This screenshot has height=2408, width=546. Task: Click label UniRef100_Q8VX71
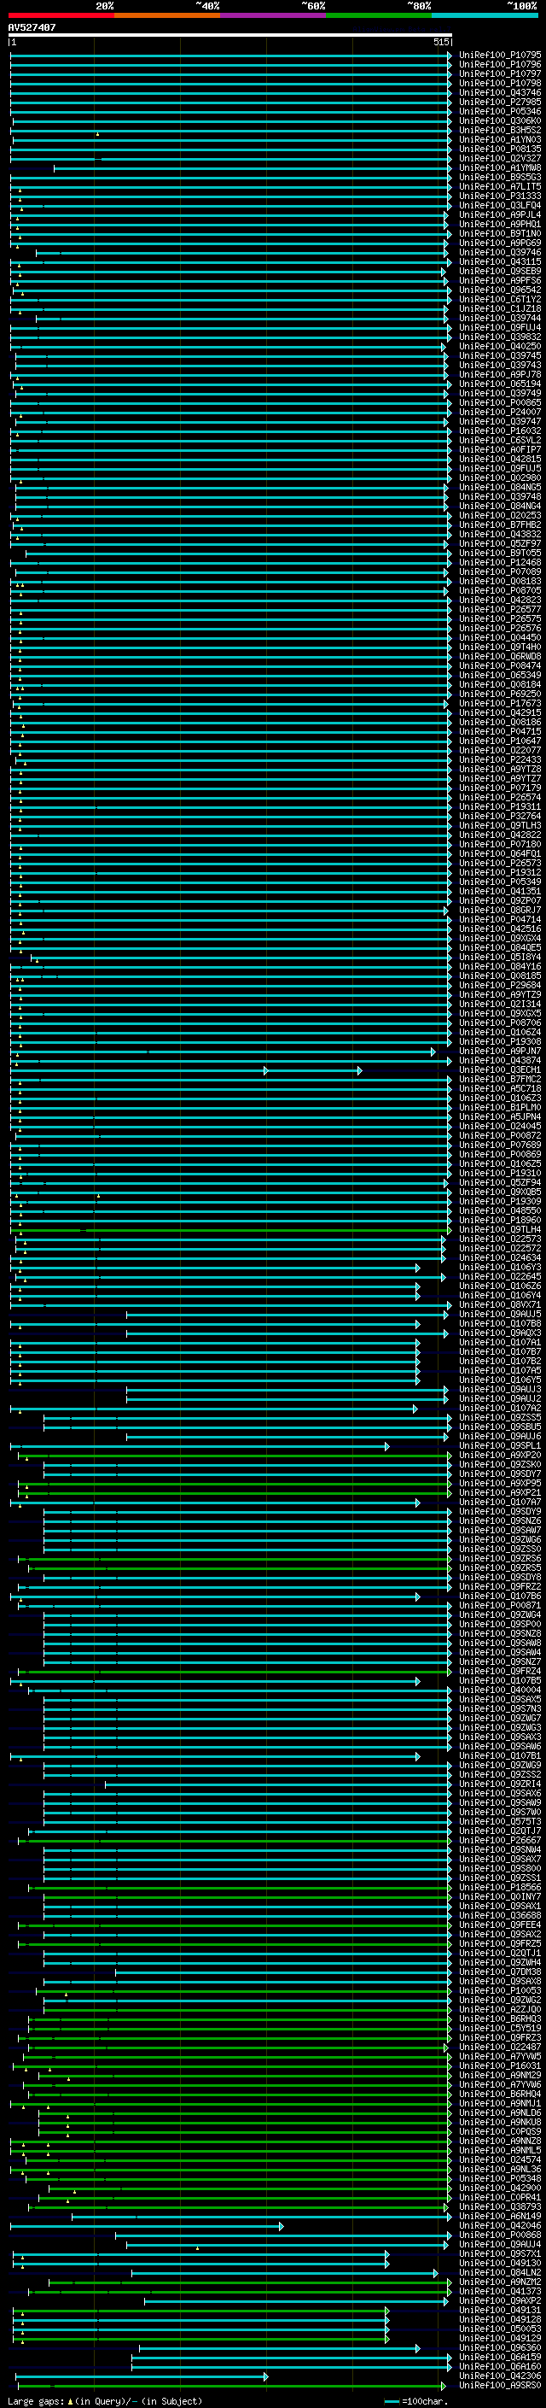pyautogui.click(x=500, y=1305)
